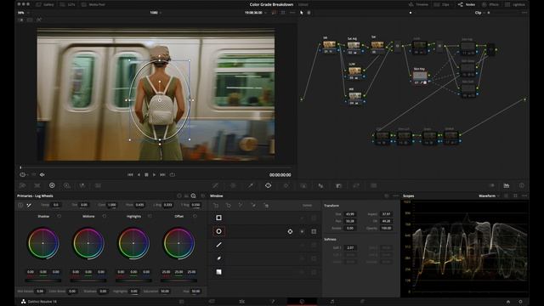Open the scopes settings icon
The width and height of the screenshot is (544, 306).
click(507, 196)
